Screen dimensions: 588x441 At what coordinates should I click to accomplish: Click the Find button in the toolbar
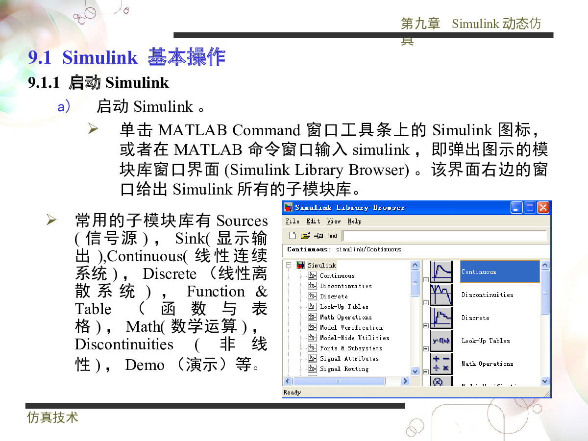pos(332,236)
